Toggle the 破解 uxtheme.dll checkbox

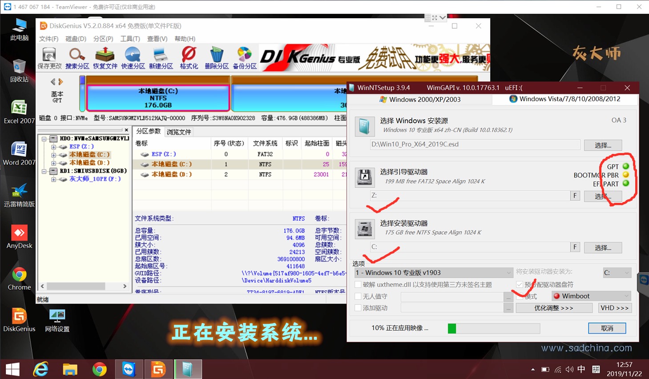(x=358, y=285)
